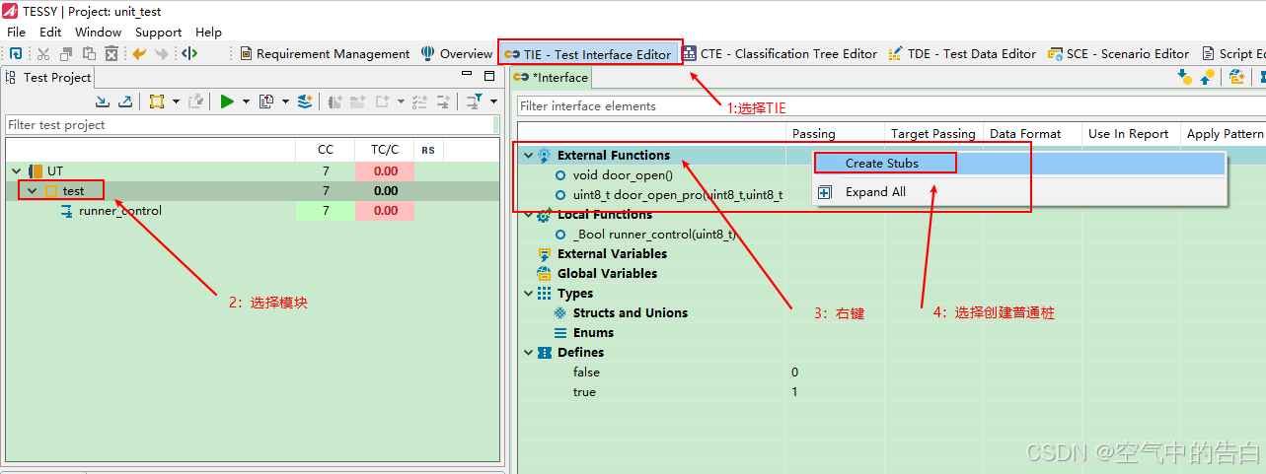Image resolution: width=1266 pixels, height=474 pixels.
Task: Click the icon before External Variables
Action: click(x=544, y=253)
